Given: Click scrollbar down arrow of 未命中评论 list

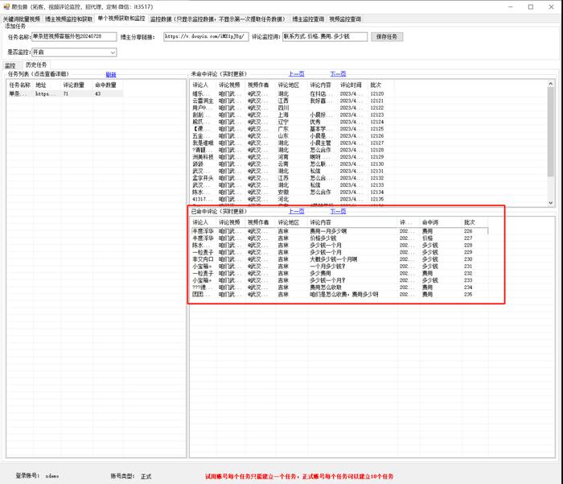Looking at the screenshot, I should pos(551,202).
